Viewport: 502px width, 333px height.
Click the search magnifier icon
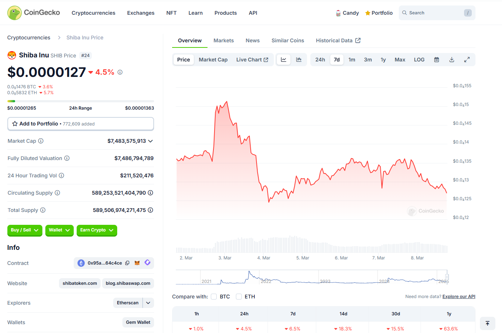[404, 13]
